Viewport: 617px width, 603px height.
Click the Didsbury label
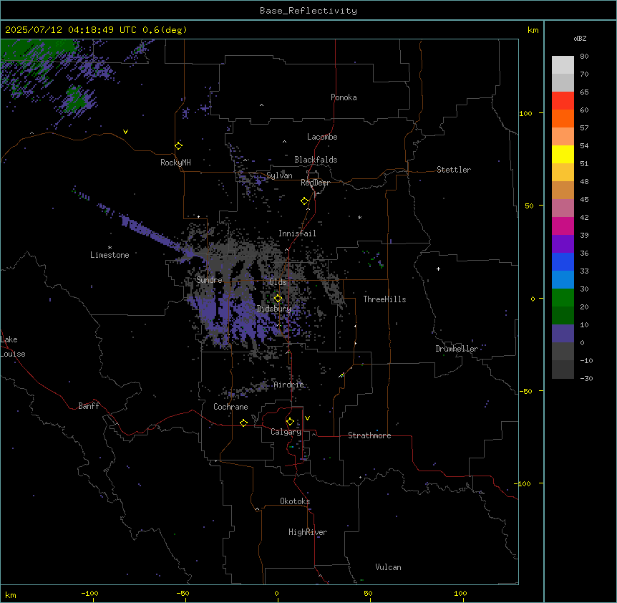point(274,309)
